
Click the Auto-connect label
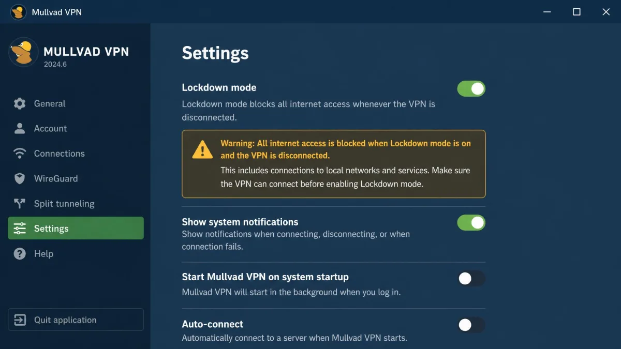[x=213, y=324]
